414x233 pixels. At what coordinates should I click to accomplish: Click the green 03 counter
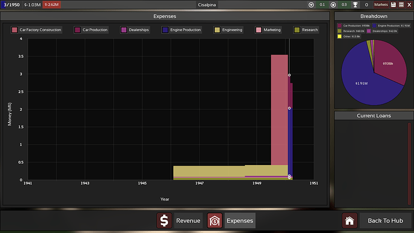pyautogui.click(x=344, y=4)
